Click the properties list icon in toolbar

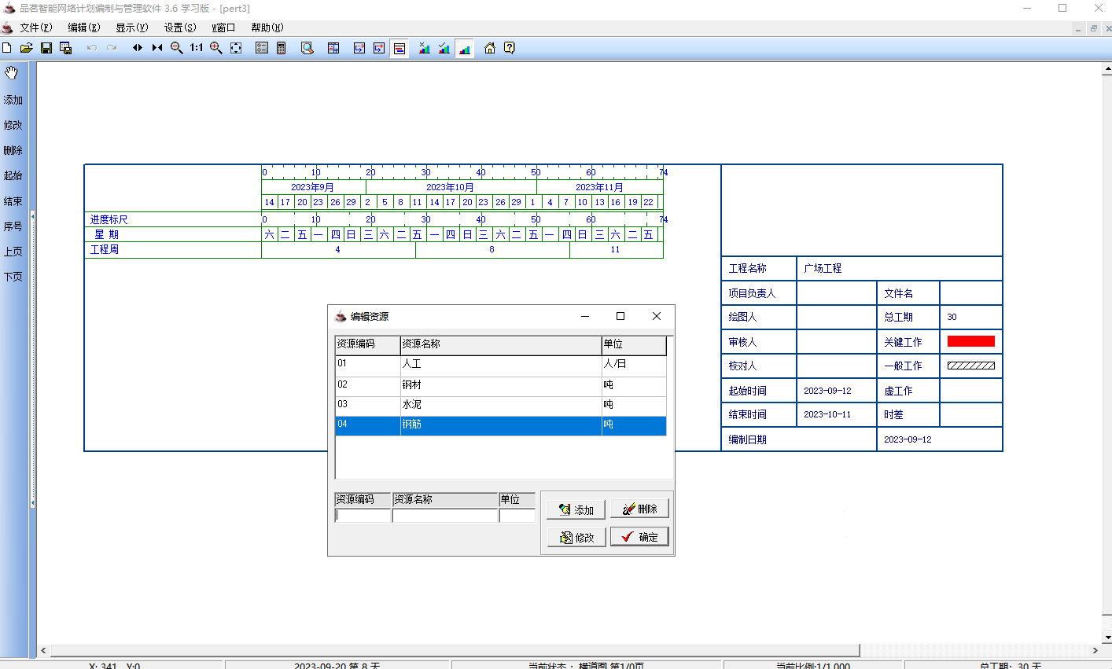pos(262,48)
